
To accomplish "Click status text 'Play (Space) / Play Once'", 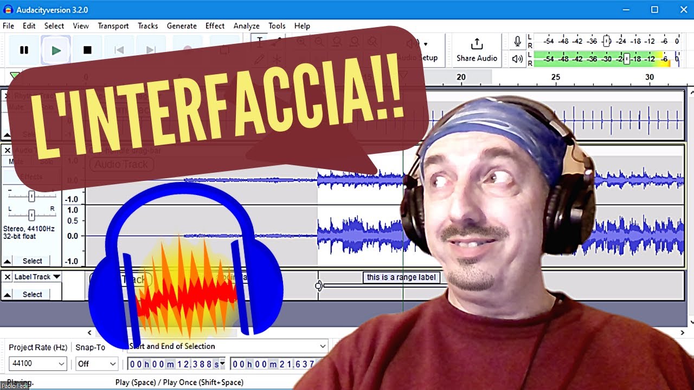I will pos(179,382).
